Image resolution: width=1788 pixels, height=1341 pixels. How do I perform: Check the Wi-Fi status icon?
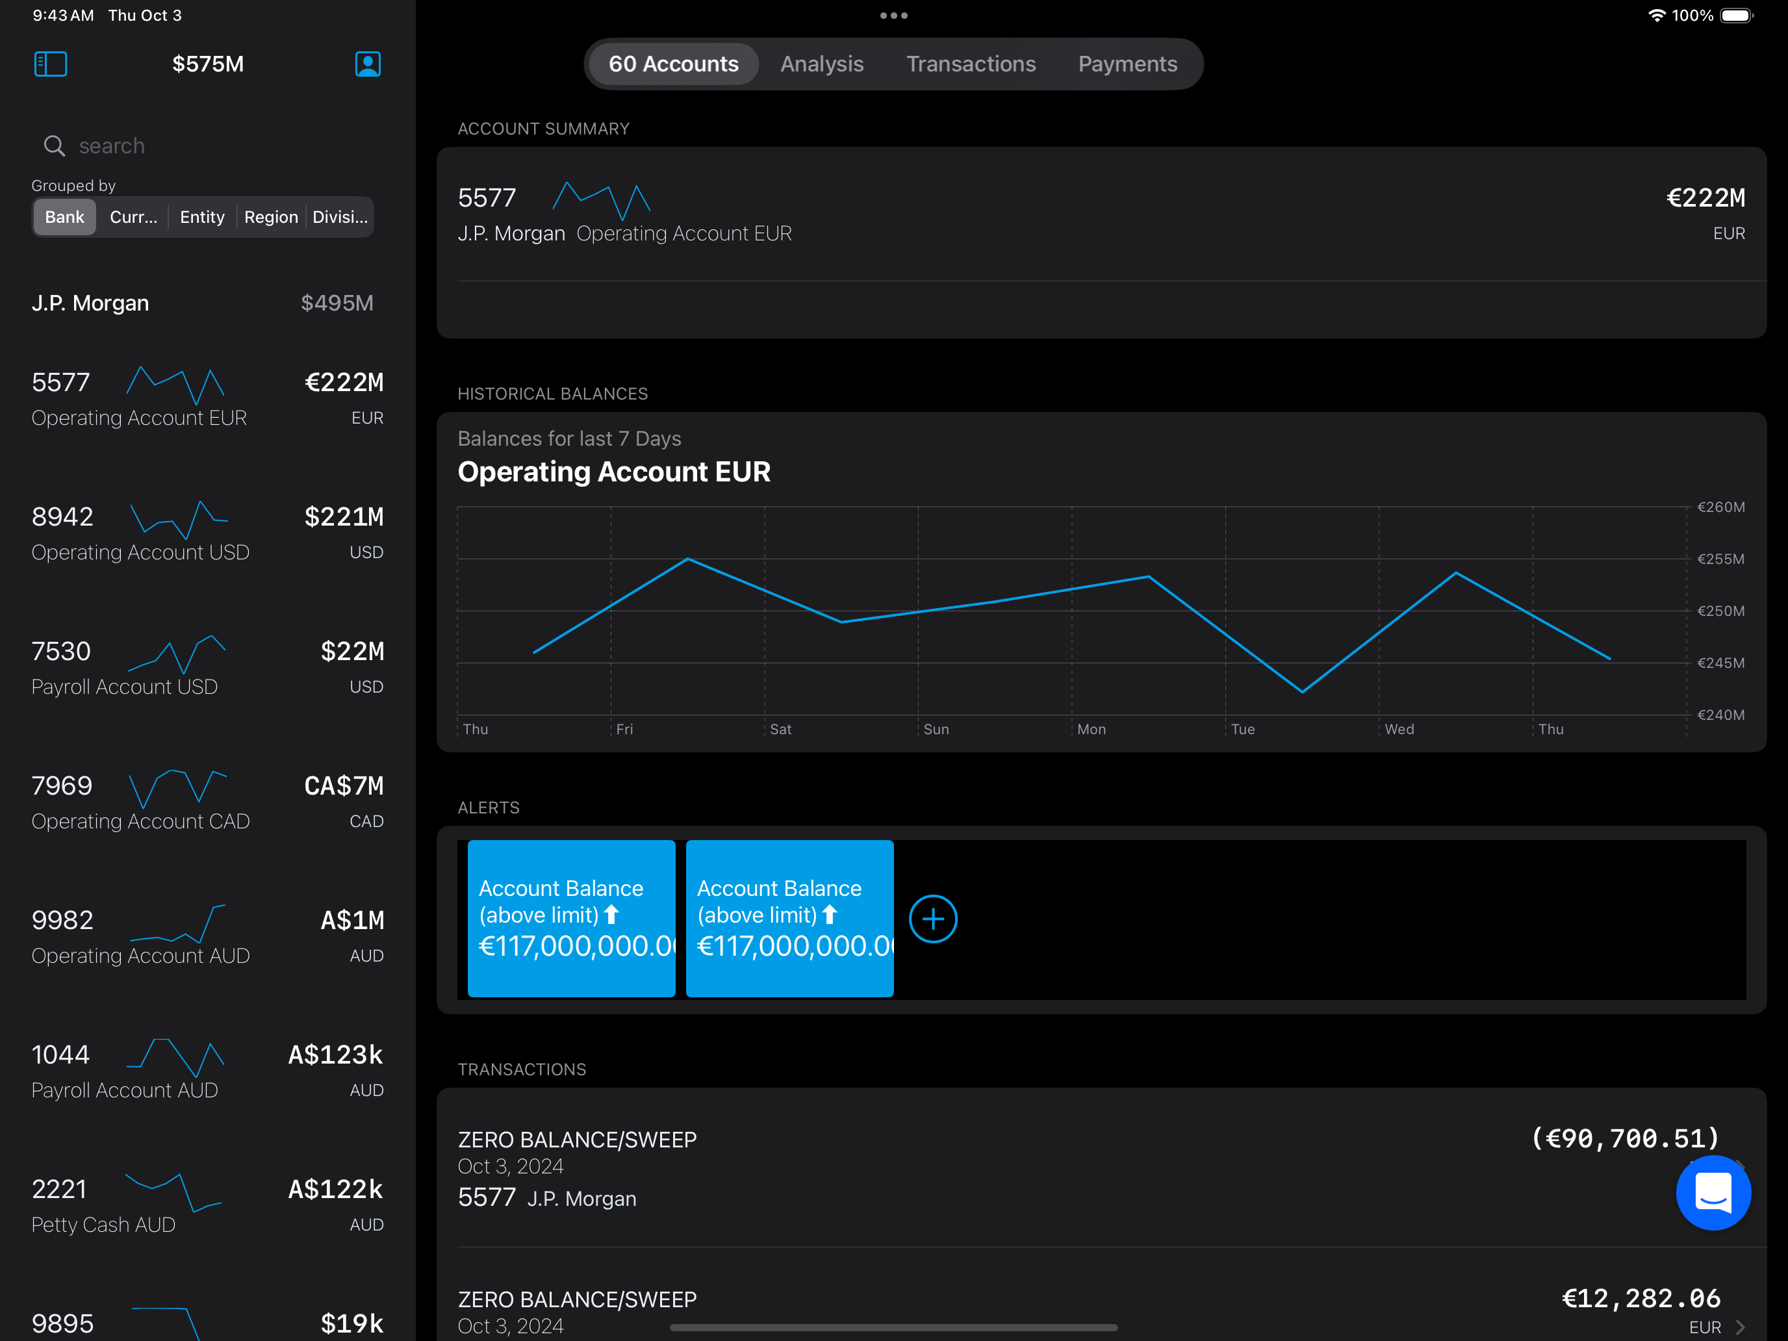[x=1656, y=16]
